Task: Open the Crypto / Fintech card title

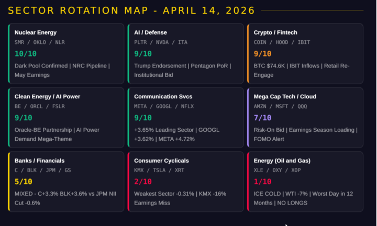Action: coord(275,32)
